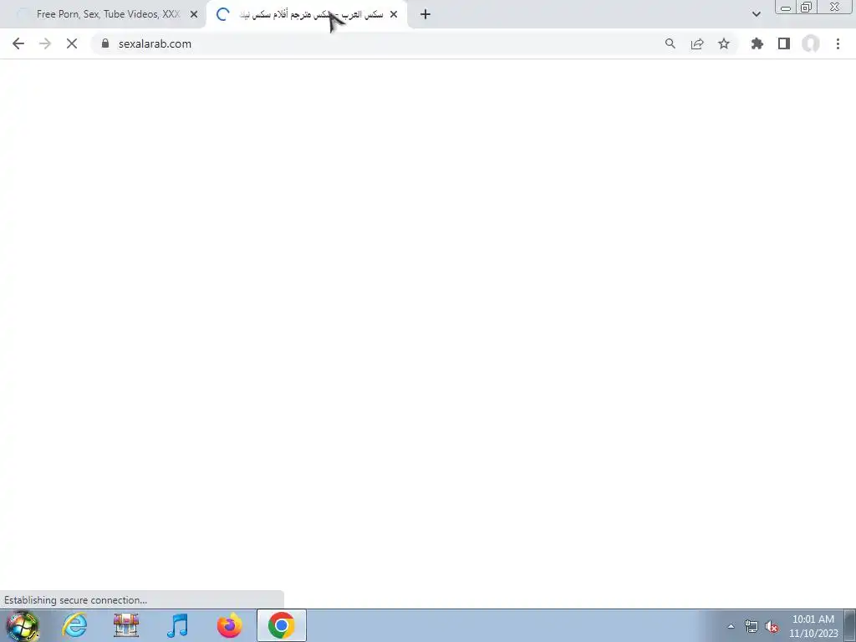Screen dimensions: 856x642
Task: Show hidden system tray icons
Action: click(x=731, y=626)
